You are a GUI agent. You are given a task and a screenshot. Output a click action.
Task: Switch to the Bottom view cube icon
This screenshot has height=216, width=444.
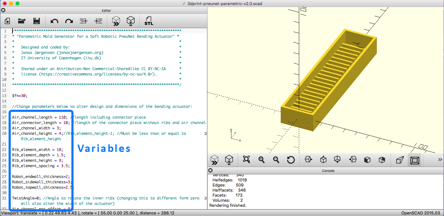(338, 160)
